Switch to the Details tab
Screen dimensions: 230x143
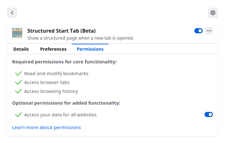[21, 49]
